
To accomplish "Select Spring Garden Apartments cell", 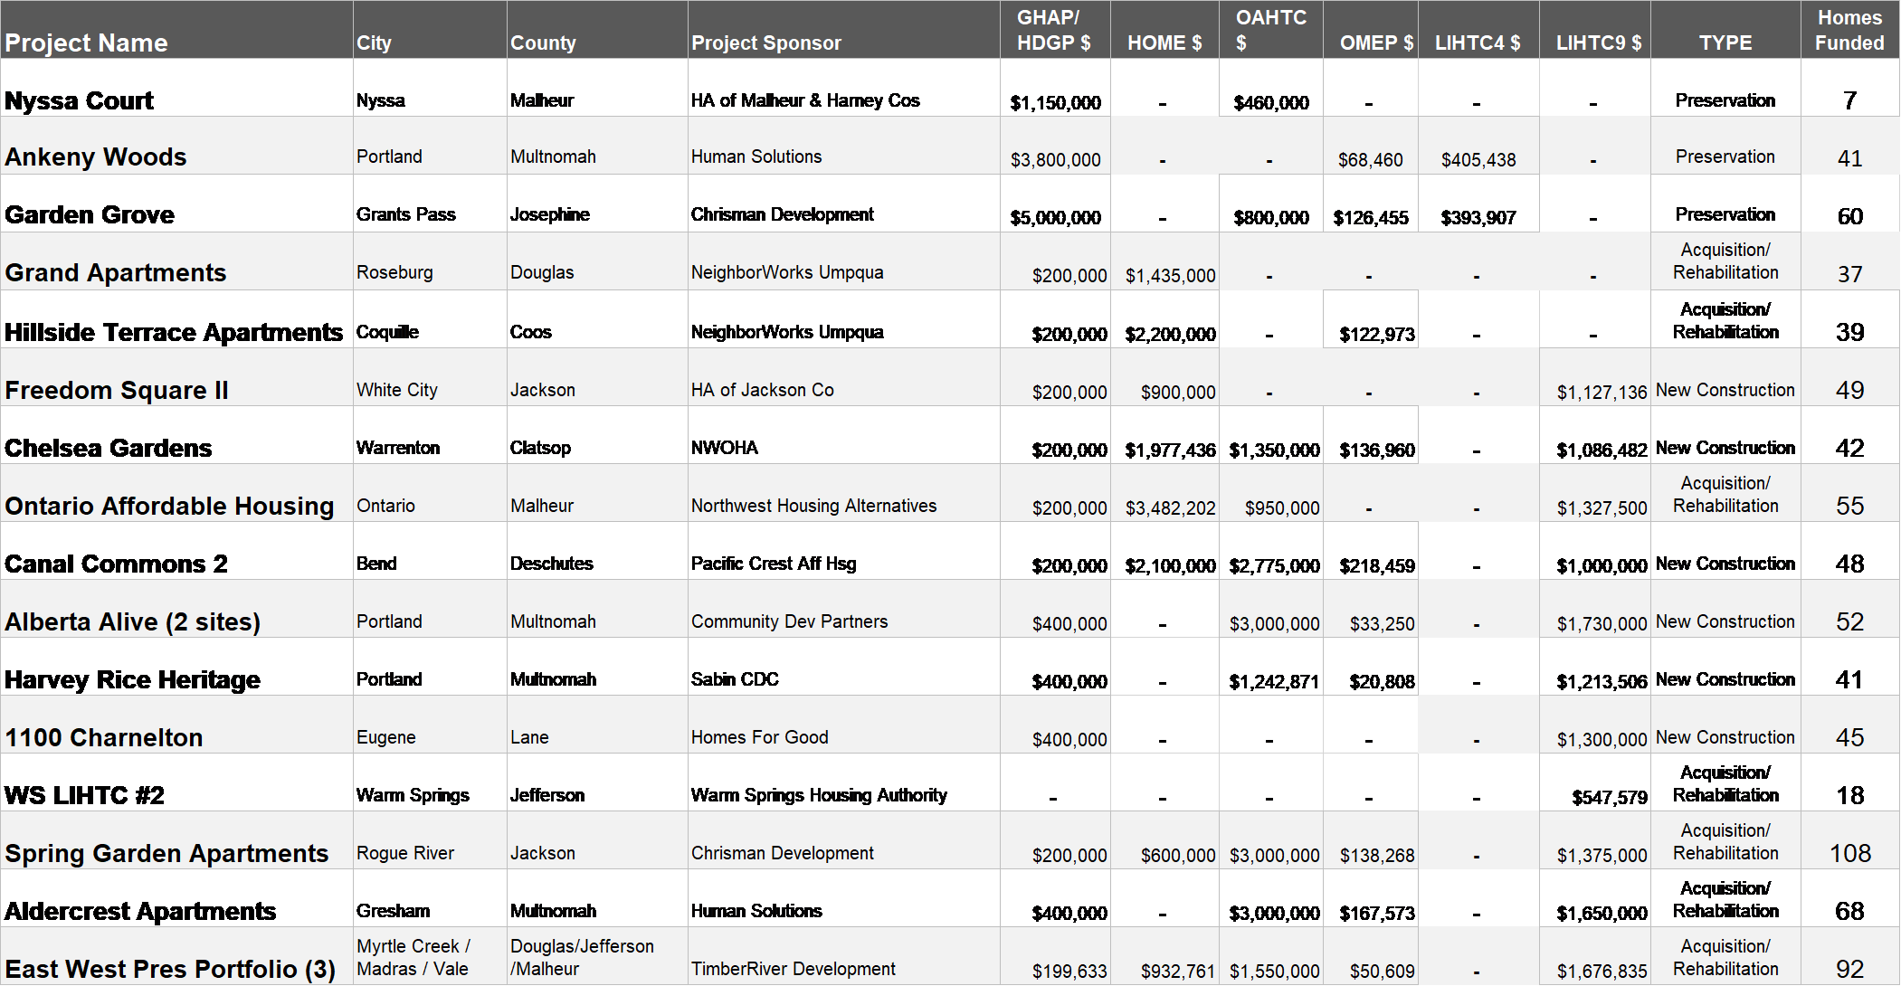I will (166, 853).
